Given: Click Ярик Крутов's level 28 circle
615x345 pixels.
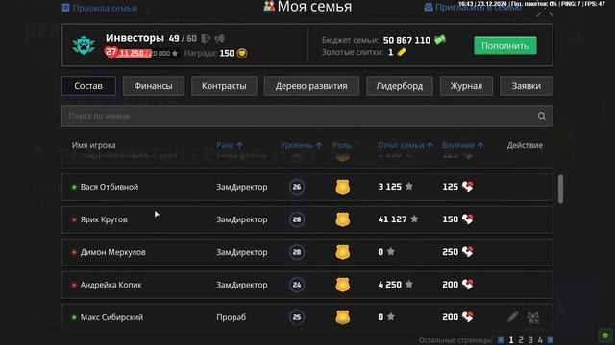Looking at the screenshot, I should (x=297, y=219).
